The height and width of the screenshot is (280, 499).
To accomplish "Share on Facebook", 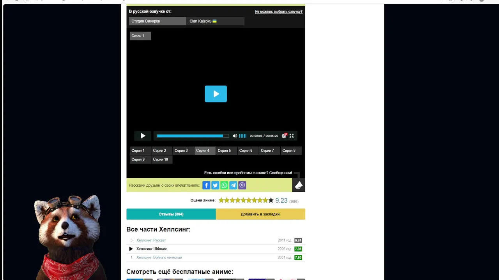I will [206, 185].
